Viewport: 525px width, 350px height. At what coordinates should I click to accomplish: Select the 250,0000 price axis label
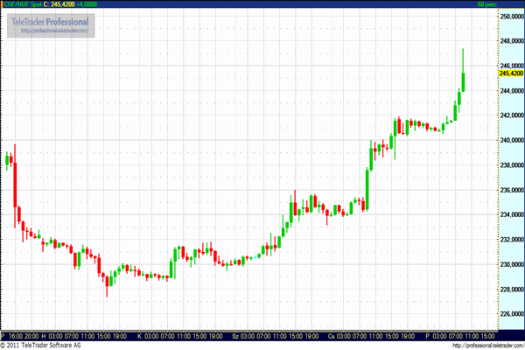[x=512, y=16]
